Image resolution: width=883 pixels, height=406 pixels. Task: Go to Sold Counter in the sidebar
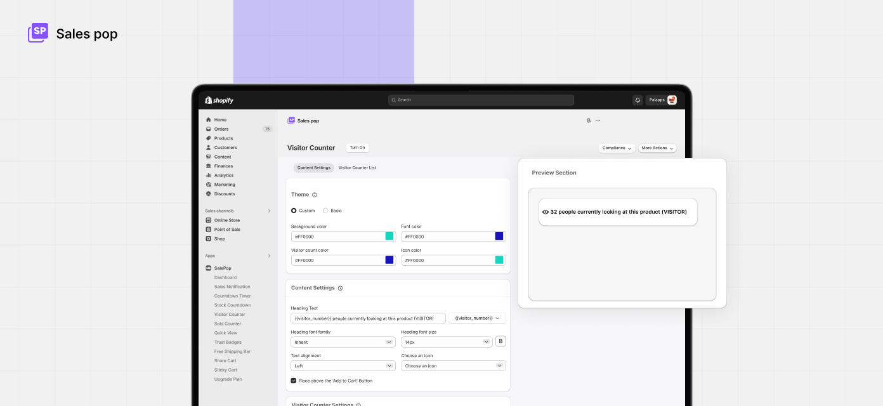pos(228,324)
